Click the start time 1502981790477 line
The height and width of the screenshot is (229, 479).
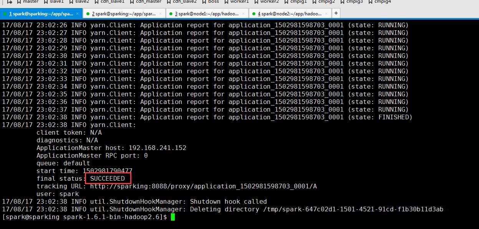[85, 171]
